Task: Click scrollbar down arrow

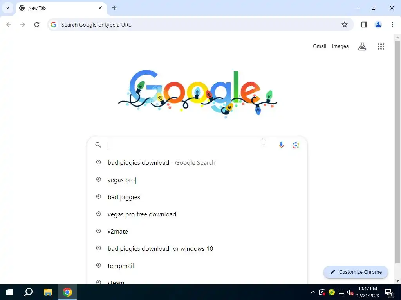Action: 397,281
